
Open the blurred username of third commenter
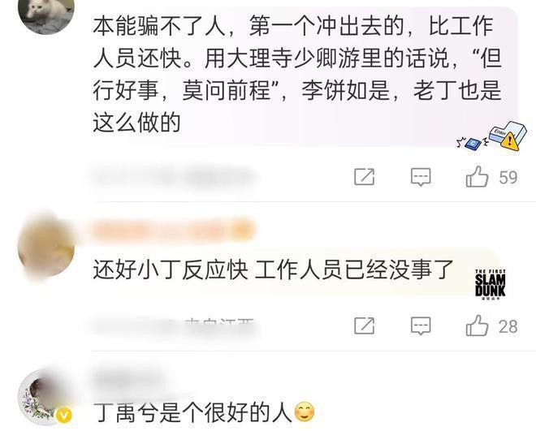128,378
